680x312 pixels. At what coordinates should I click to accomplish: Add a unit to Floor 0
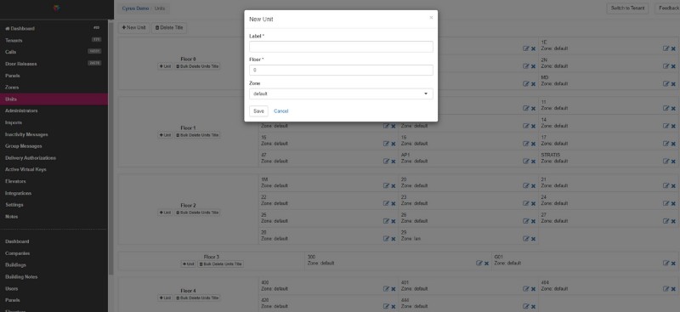[x=165, y=66]
